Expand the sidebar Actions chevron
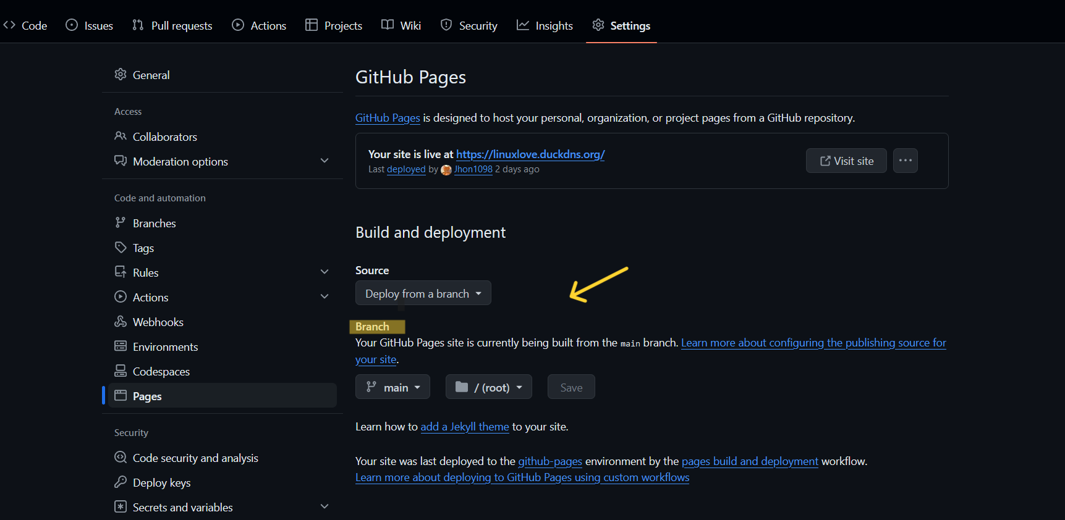The width and height of the screenshot is (1065, 520). [325, 296]
